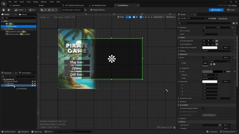The height and width of the screenshot is (134, 239).
Task: Toggle lock on Canvas Panel row
Action: [x=32, y=82]
